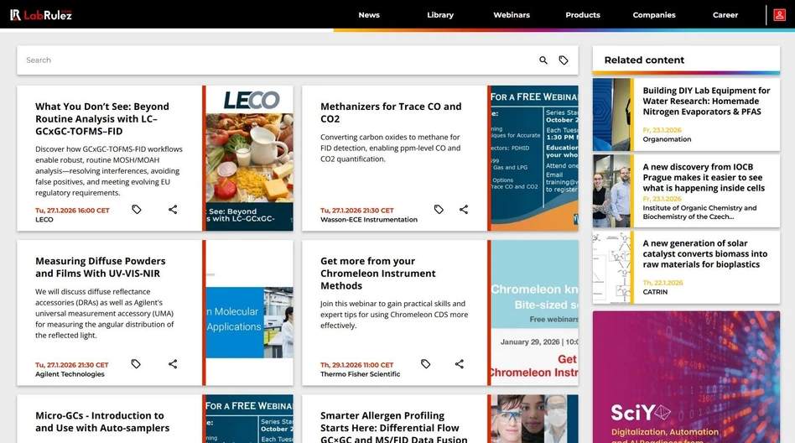This screenshot has width=795, height=443.
Task: Click 'Wasson-ECE Instrumentation' company name
Action: pyautogui.click(x=369, y=220)
